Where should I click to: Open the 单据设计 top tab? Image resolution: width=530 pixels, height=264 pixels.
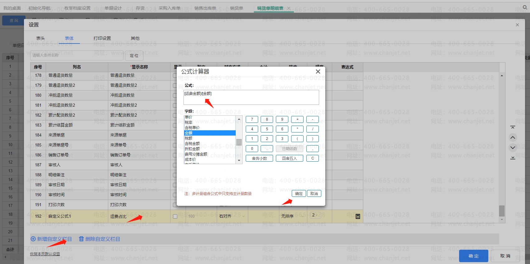coord(113,8)
